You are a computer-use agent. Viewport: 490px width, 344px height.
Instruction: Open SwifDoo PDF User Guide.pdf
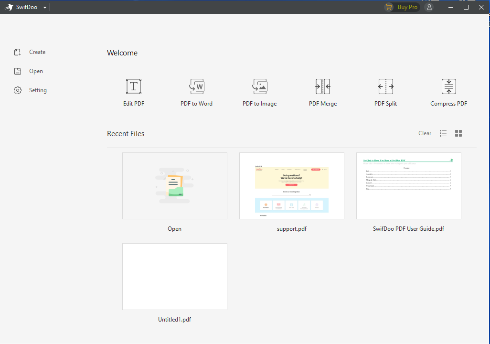click(408, 186)
